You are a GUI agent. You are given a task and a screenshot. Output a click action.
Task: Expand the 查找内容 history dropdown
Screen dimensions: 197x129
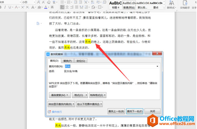pos(157,66)
